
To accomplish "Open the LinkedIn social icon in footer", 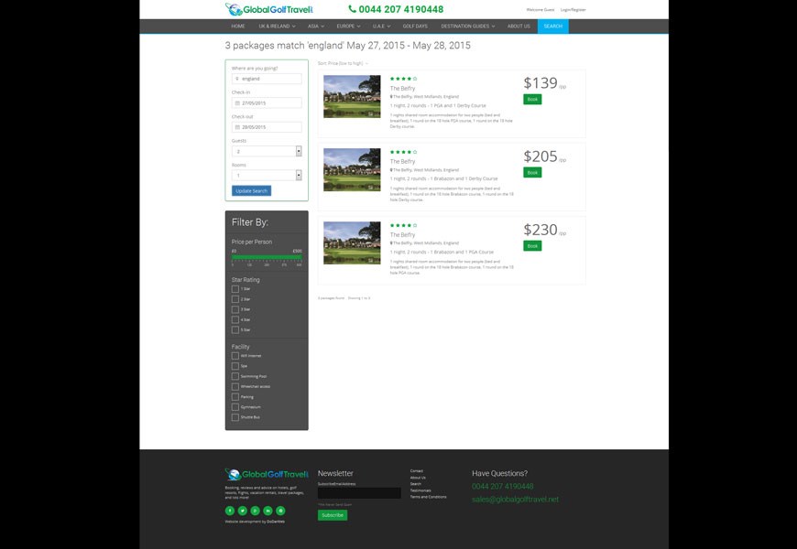I will click(x=267, y=511).
